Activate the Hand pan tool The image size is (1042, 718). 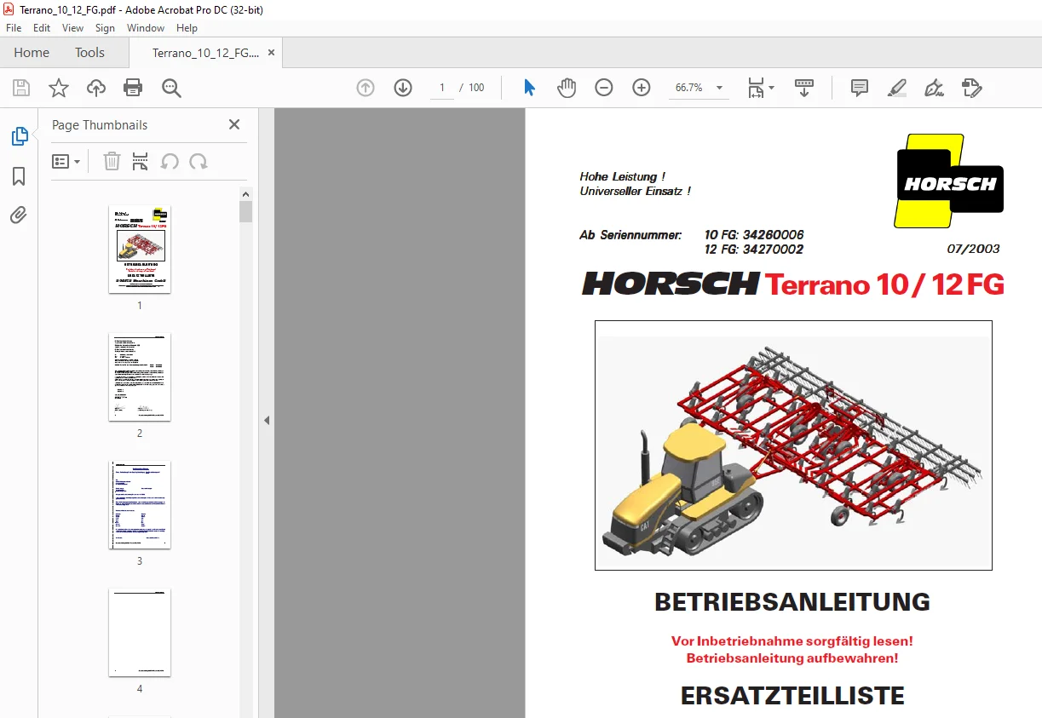pos(567,88)
